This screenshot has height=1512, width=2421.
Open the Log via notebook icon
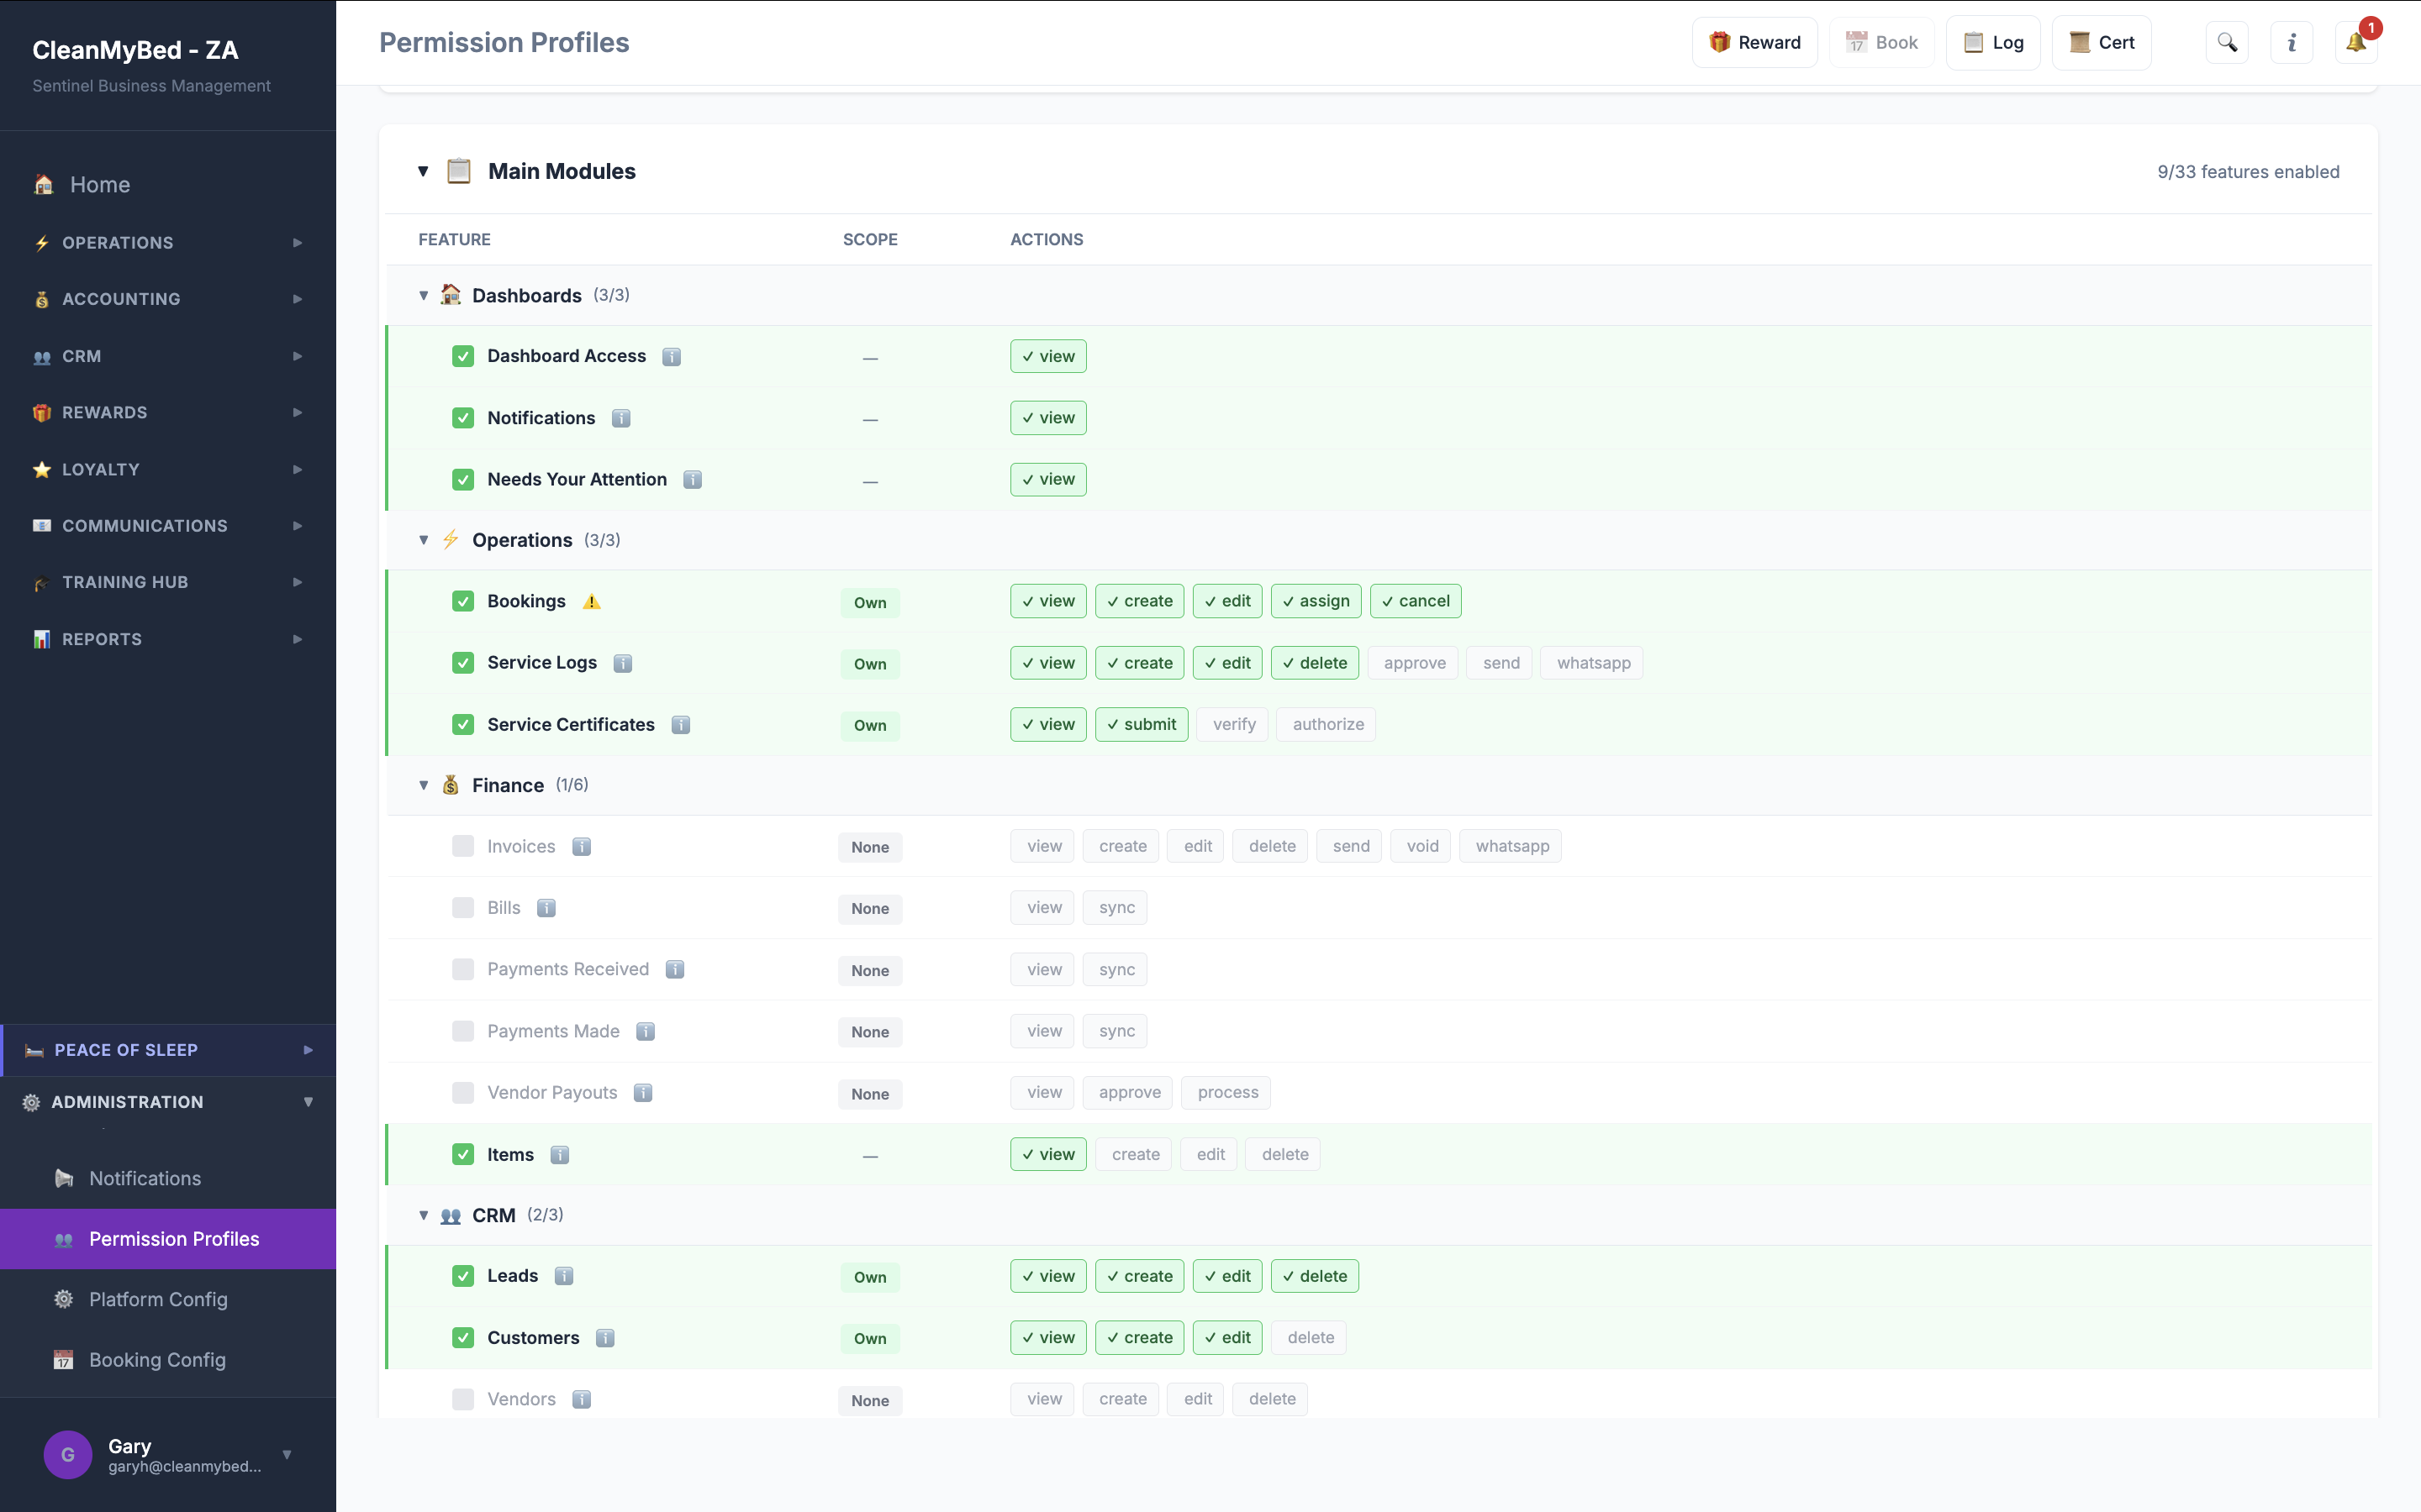click(x=1974, y=42)
